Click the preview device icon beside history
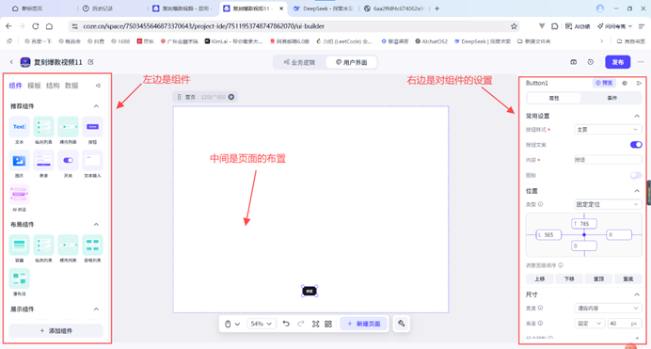651x349 pixels. [x=573, y=62]
